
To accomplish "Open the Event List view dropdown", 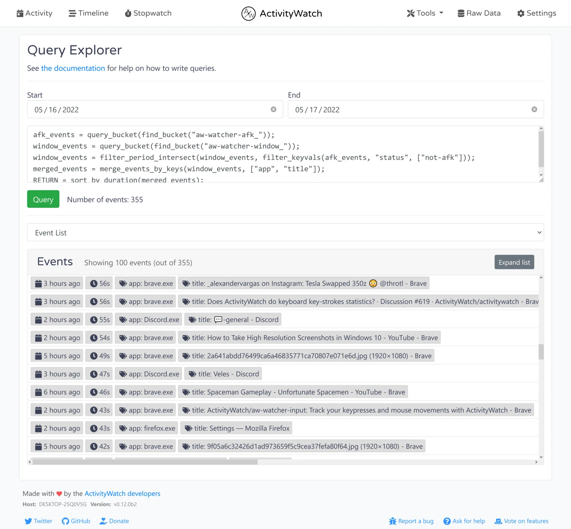I will (x=285, y=233).
